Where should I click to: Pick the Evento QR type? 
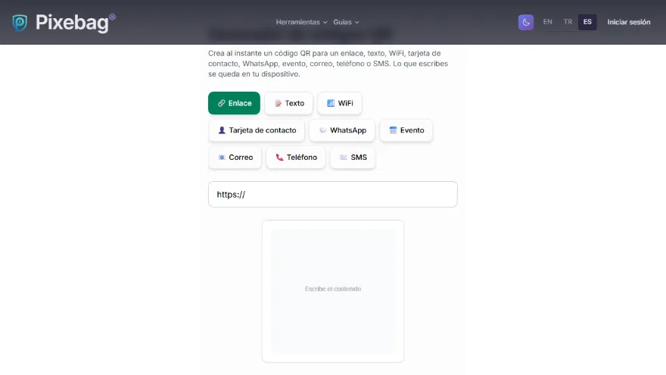406,130
